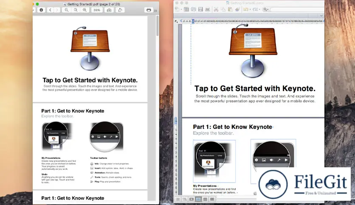The width and height of the screenshot is (355, 205).
Task: Open the markup toolbox in PDF window
Action: click(x=109, y=10)
